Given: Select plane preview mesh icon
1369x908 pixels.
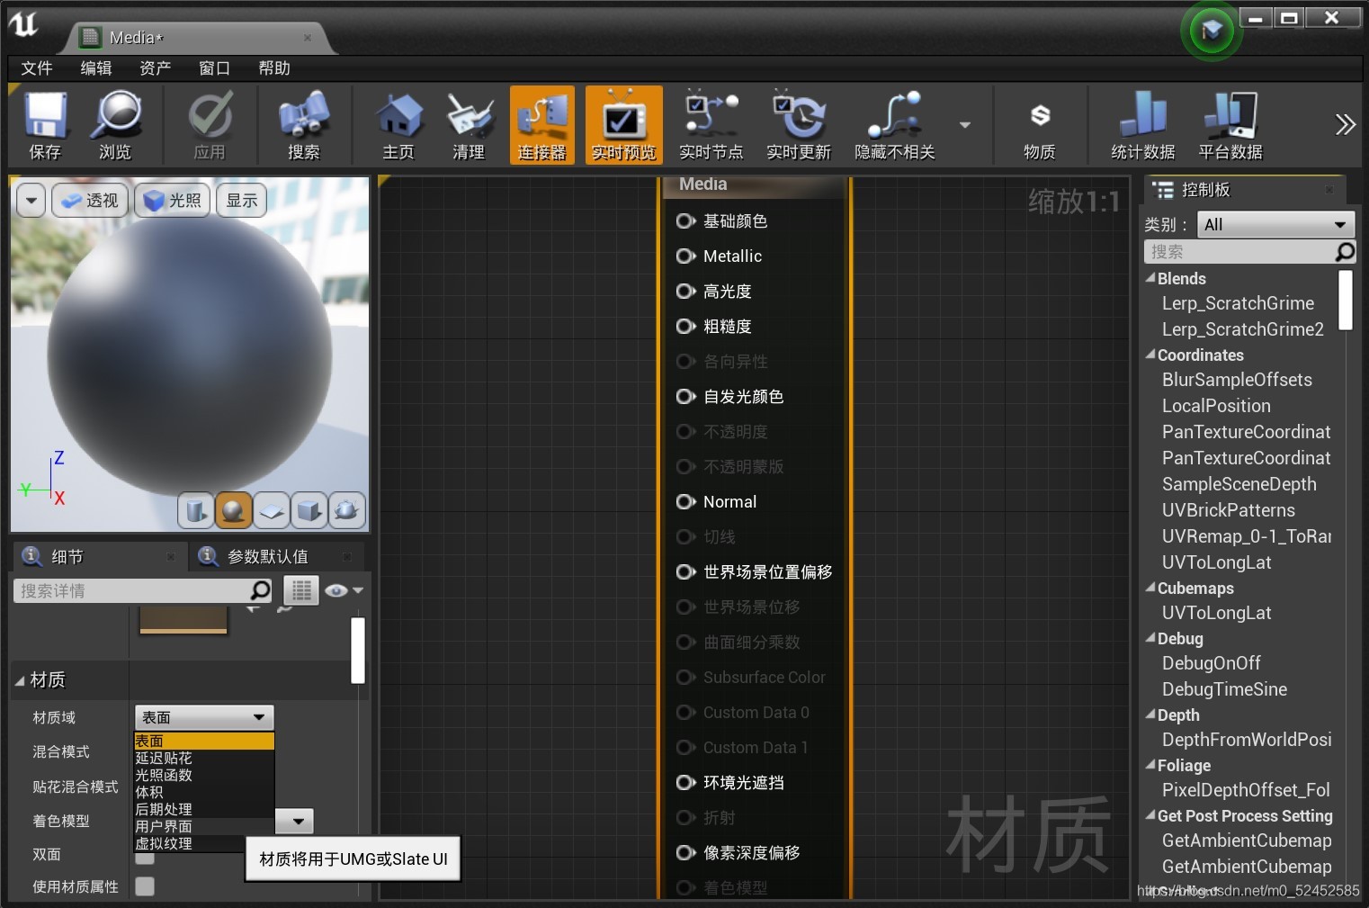Looking at the screenshot, I should (x=271, y=510).
